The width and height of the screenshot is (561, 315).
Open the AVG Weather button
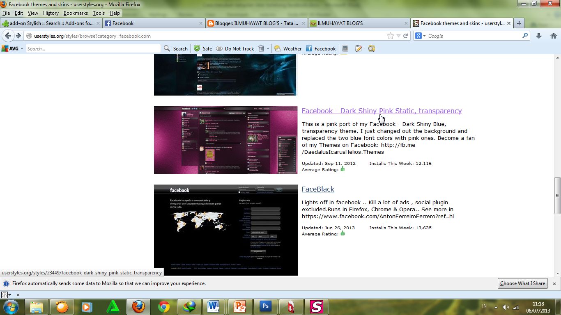[x=288, y=48]
